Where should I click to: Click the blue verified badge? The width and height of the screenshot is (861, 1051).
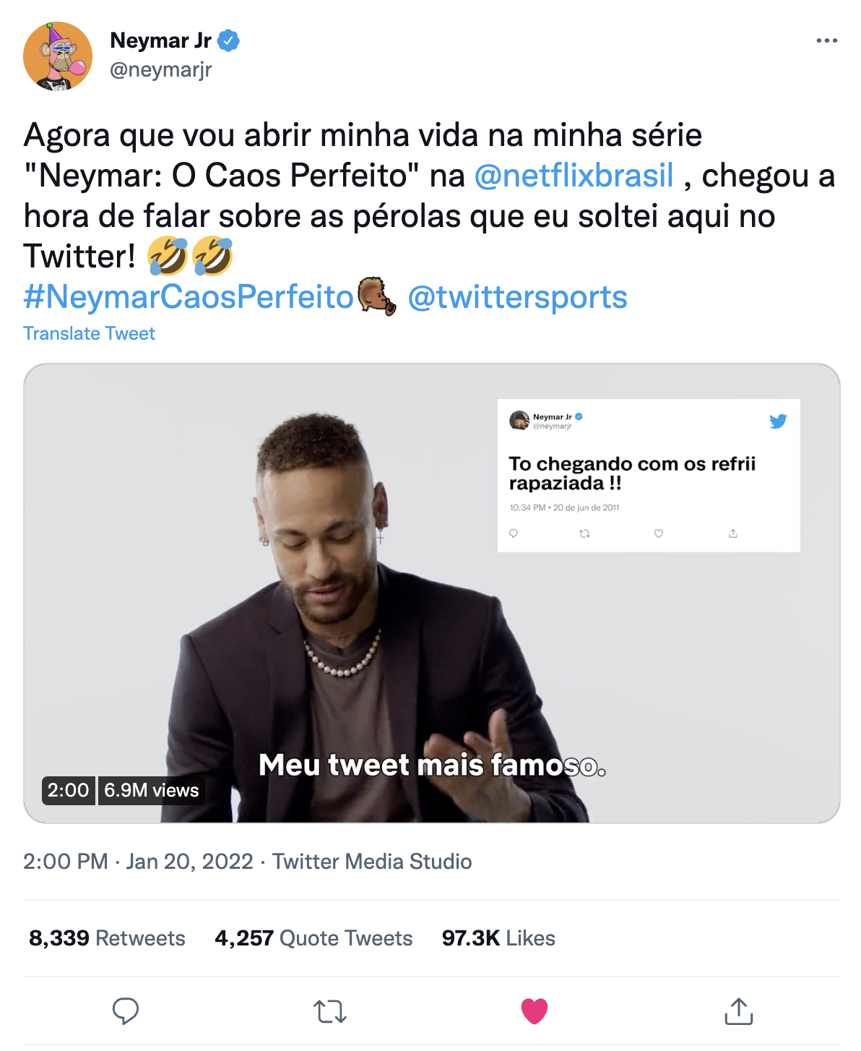(229, 40)
